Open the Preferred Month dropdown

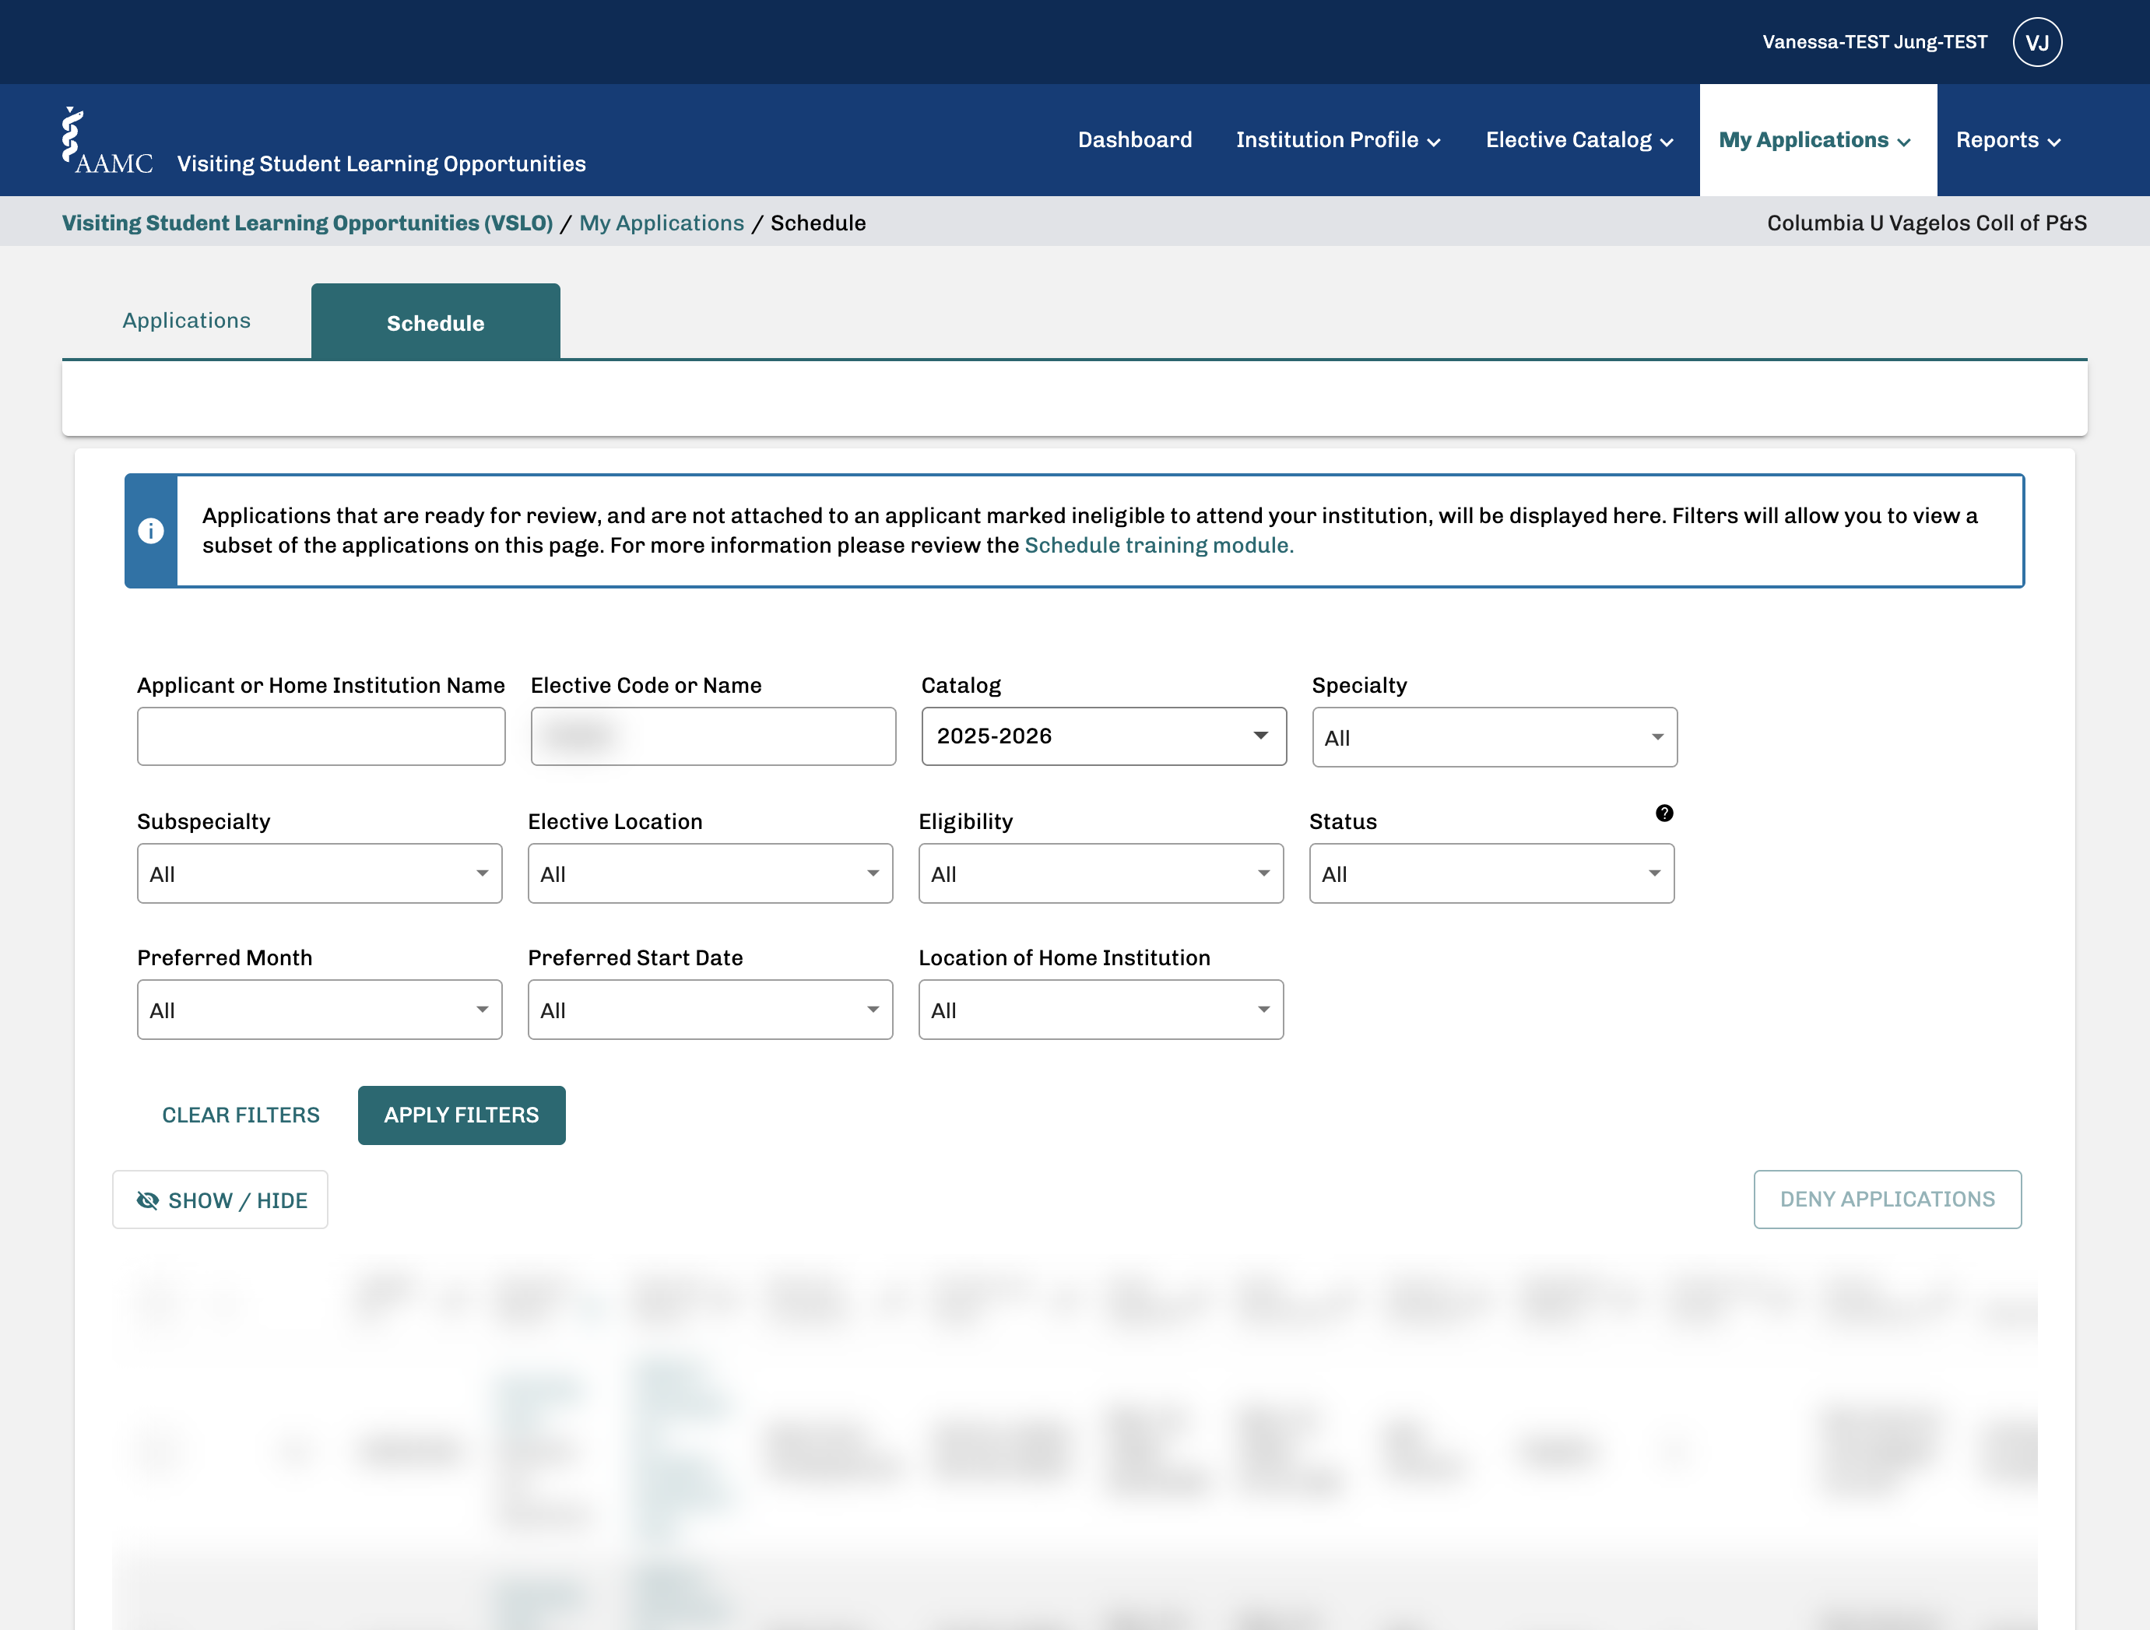(x=319, y=1009)
